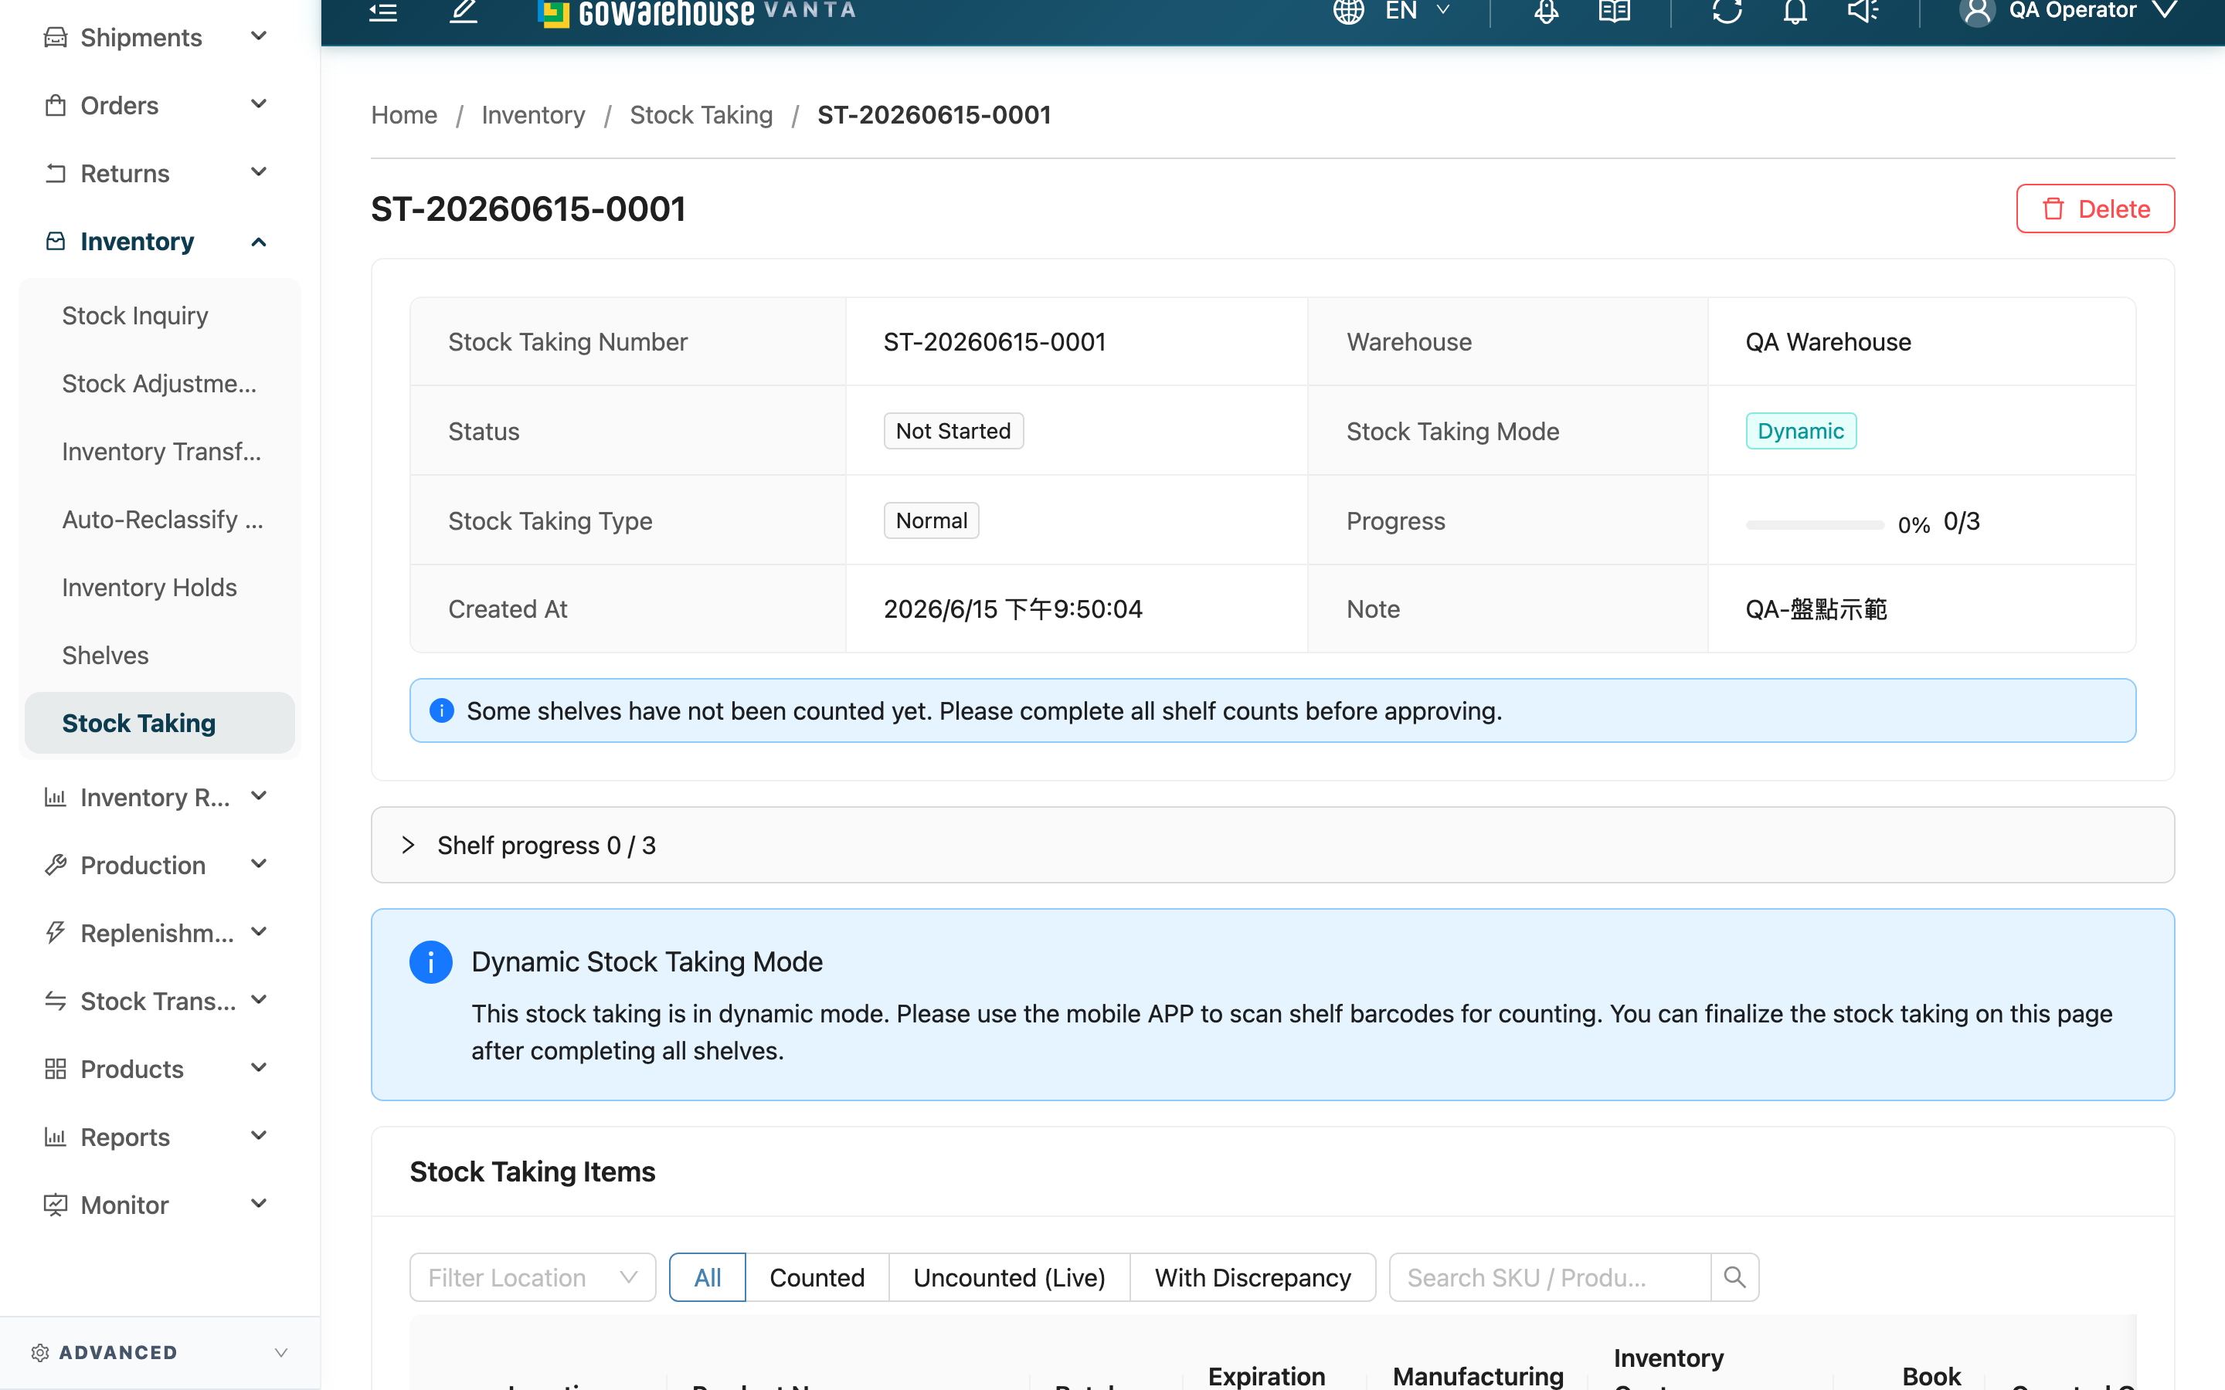The width and height of the screenshot is (2225, 1390).
Task: Click the Orders bag icon
Action: [55, 105]
